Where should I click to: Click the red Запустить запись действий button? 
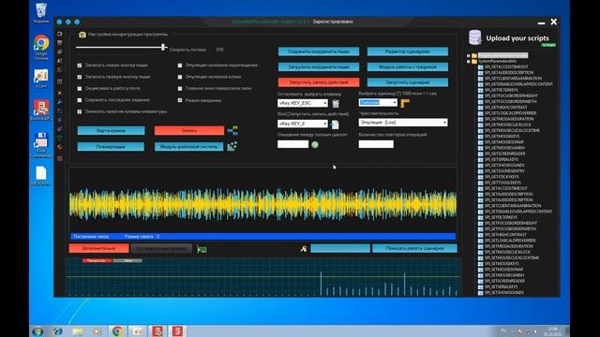(319, 82)
